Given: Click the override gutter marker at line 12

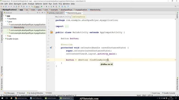Looking at the screenshot, I should 51,47.
